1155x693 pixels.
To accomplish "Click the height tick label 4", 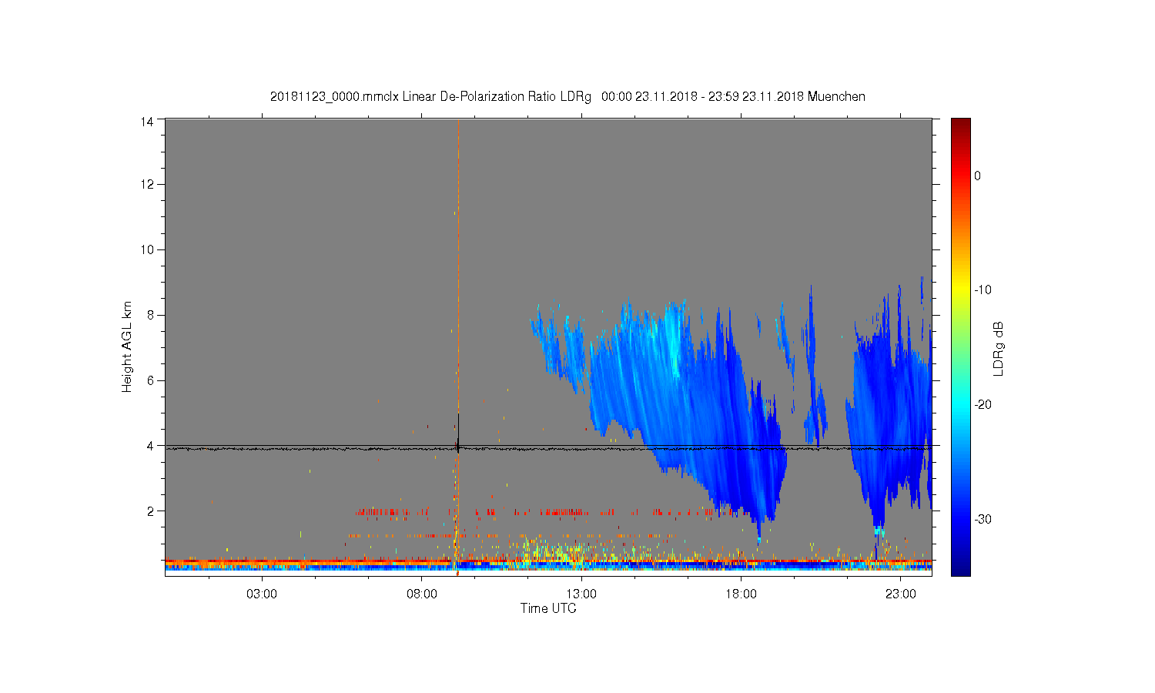I will tap(150, 446).
